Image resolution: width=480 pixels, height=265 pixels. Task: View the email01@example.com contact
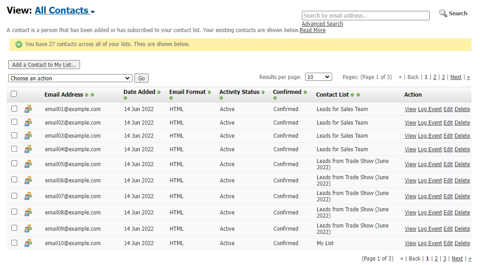410,109
